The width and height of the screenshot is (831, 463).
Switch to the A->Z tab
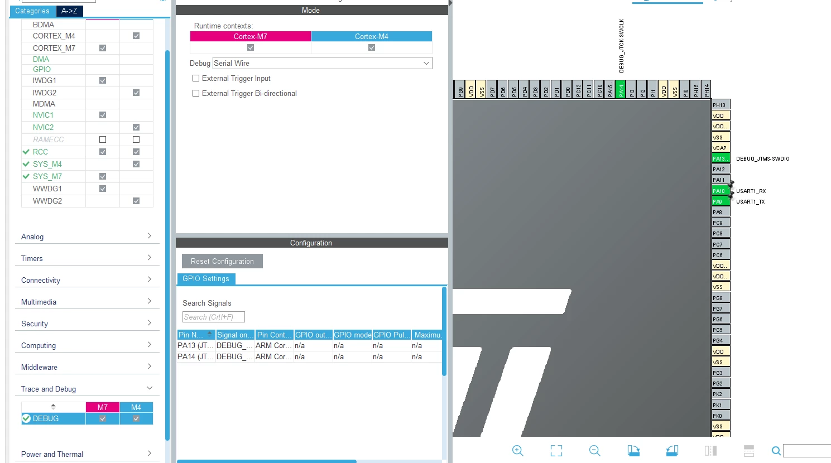pos(70,11)
